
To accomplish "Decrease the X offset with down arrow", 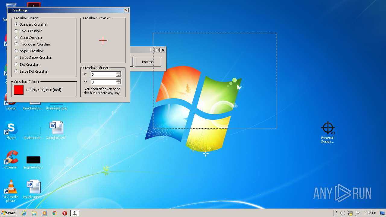I will click(x=118, y=75).
